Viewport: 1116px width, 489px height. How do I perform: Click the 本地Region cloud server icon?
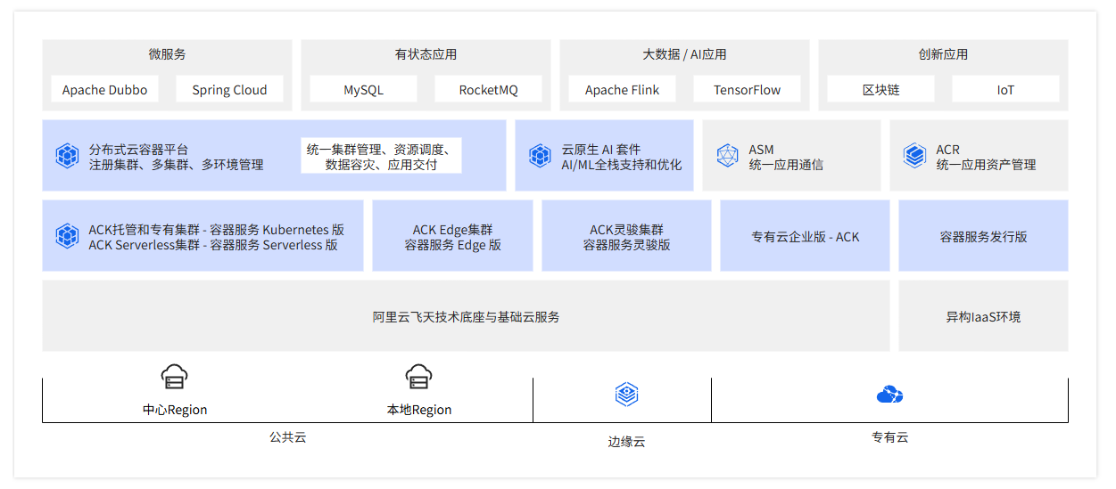pos(419,377)
